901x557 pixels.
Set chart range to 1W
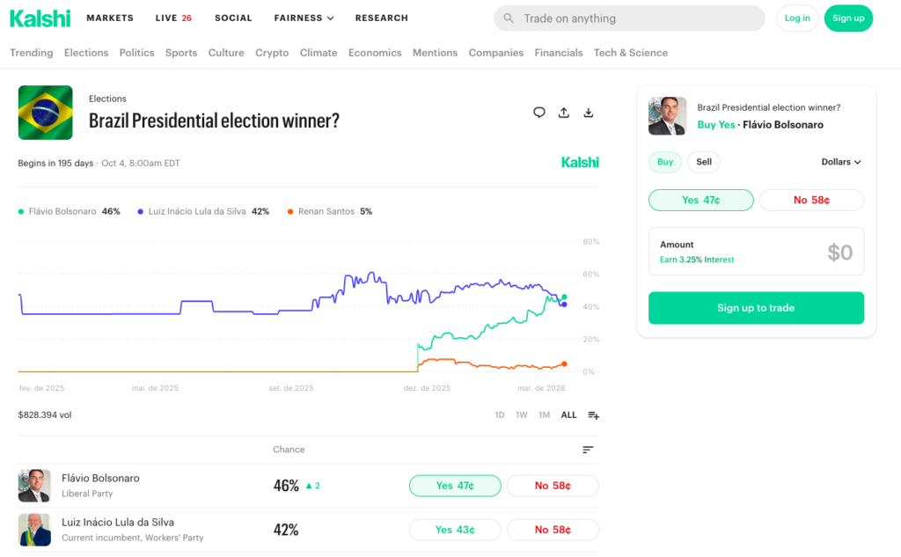pyautogui.click(x=522, y=415)
